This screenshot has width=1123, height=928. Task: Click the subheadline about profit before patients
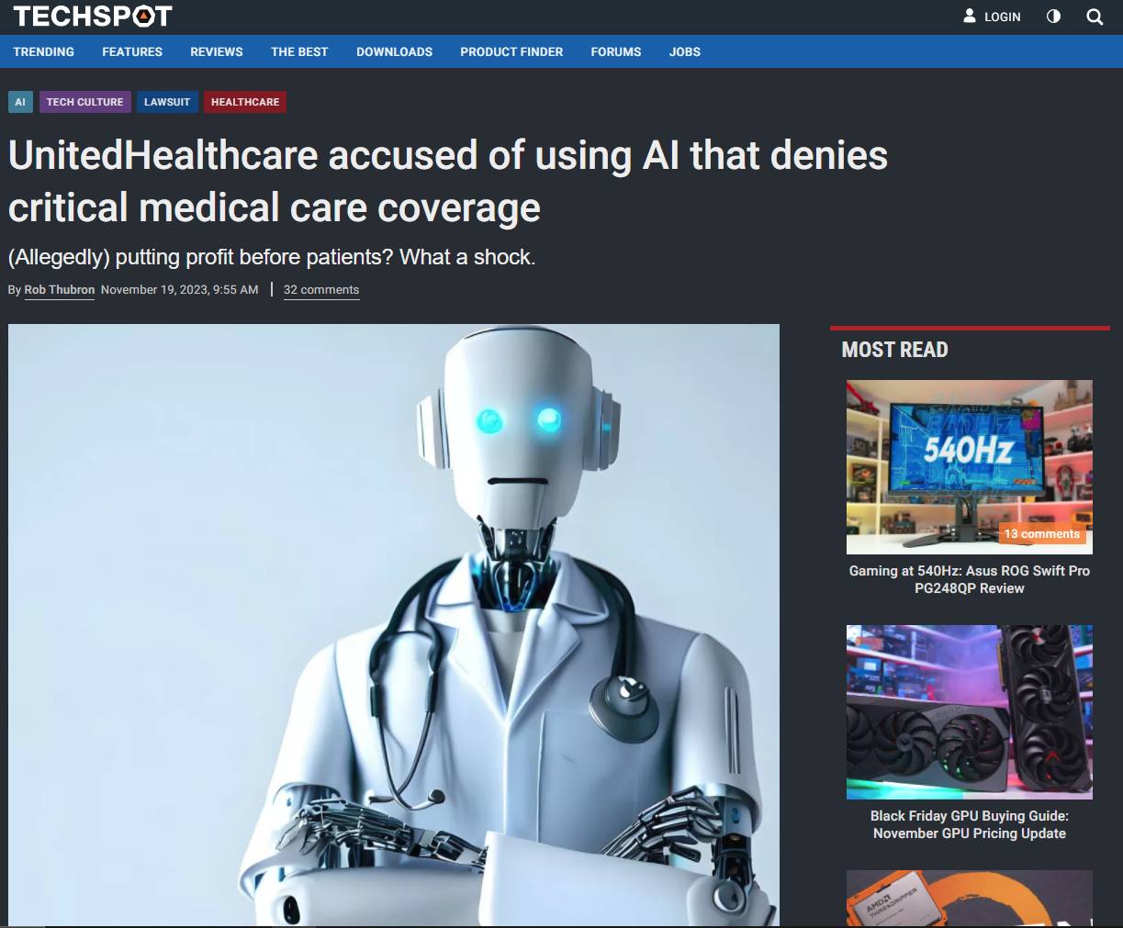click(x=272, y=258)
